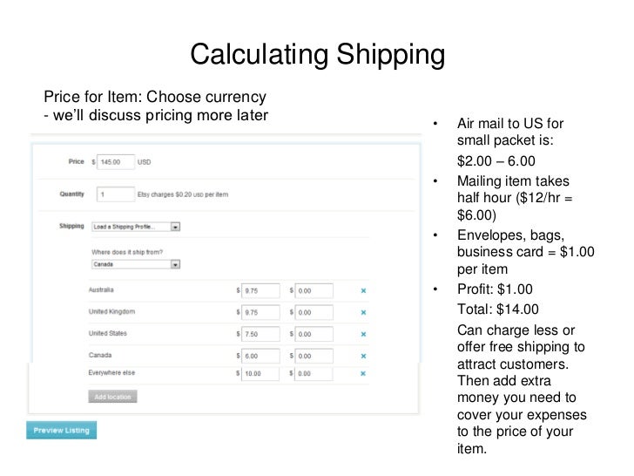Click Canada's 6.00 shipping cost field
Viewport: 634px width, 476px height.
tap(260, 356)
